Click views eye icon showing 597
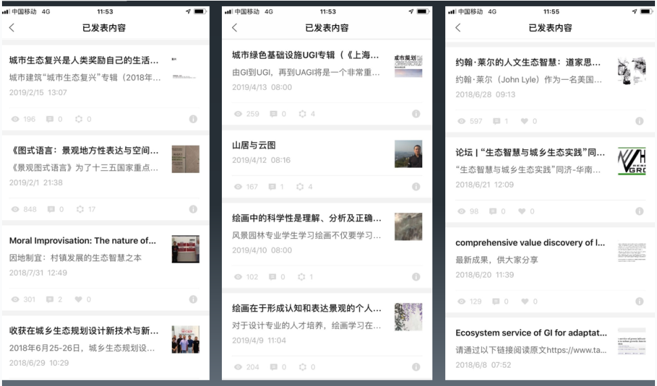657x386 pixels. tap(461, 121)
